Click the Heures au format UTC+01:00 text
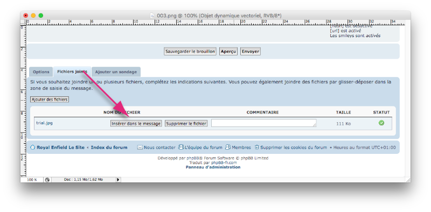The width and height of the screenshot is (431, 212). (x=365, y=147)
